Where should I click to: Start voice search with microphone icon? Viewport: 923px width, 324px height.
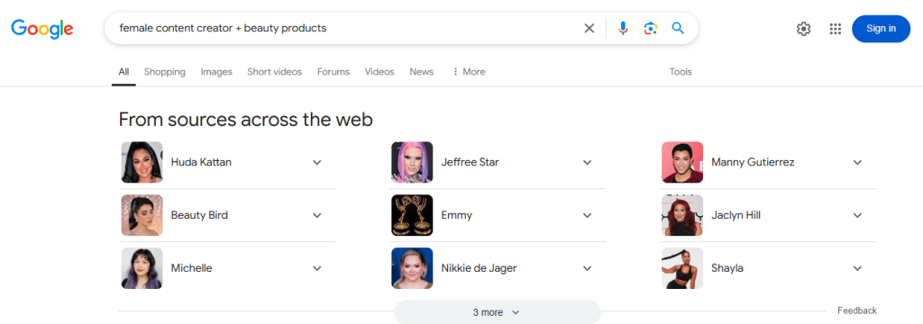[623, 28]
